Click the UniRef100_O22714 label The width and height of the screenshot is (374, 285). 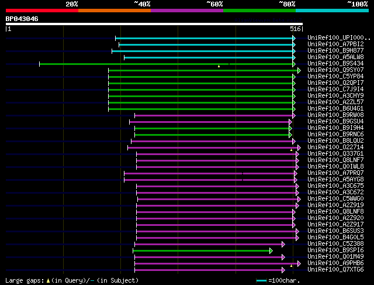335,147
